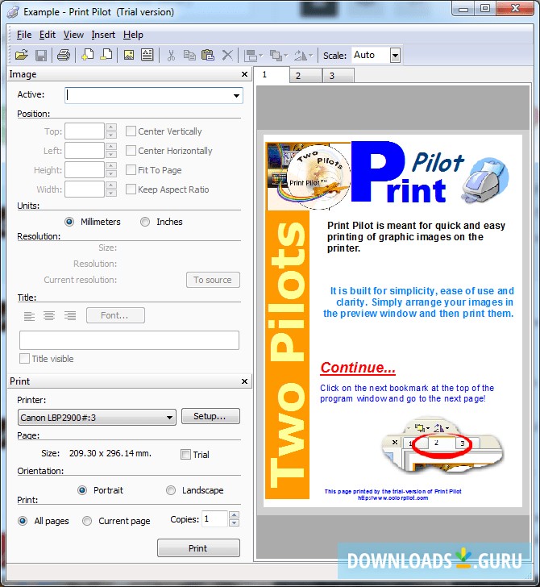
Task: Click the Paste clipboard icon
Action: click(208, 56)
